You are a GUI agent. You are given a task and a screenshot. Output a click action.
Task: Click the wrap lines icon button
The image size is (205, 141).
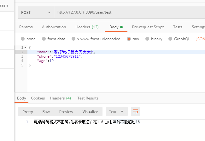coord(136,111)
